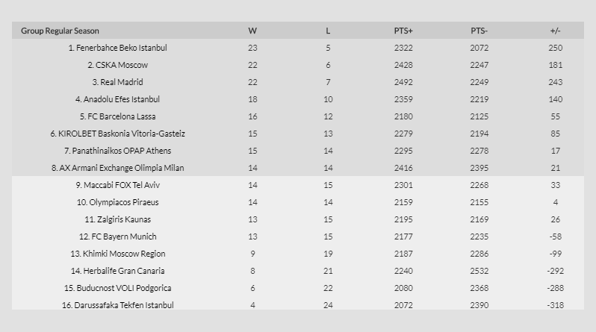Select Buducnost VOLI Podgorica team

point(117,288)
